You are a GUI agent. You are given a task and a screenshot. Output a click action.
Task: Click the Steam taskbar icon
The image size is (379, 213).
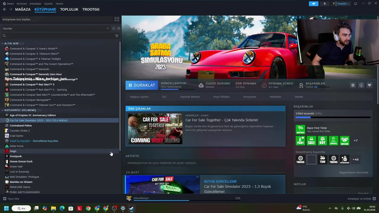(131, 208)
